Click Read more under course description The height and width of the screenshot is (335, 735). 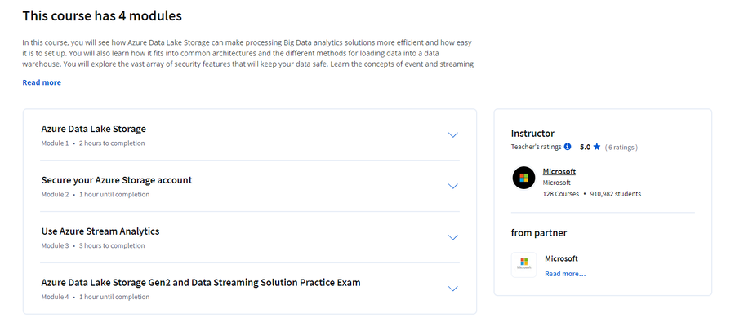click(42, 82)
